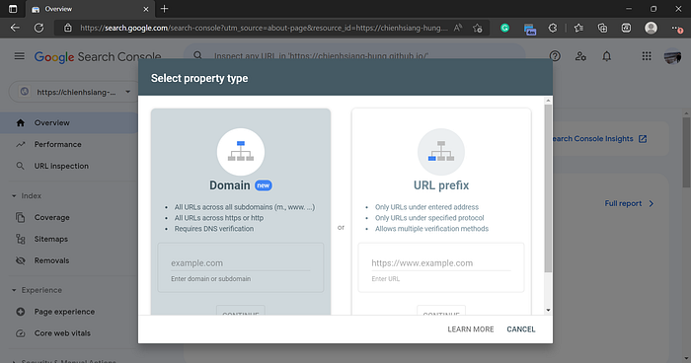This screenshot has height=363, width=691.
Task: Open the Grammarly extension icon
Action: point(505,29)
